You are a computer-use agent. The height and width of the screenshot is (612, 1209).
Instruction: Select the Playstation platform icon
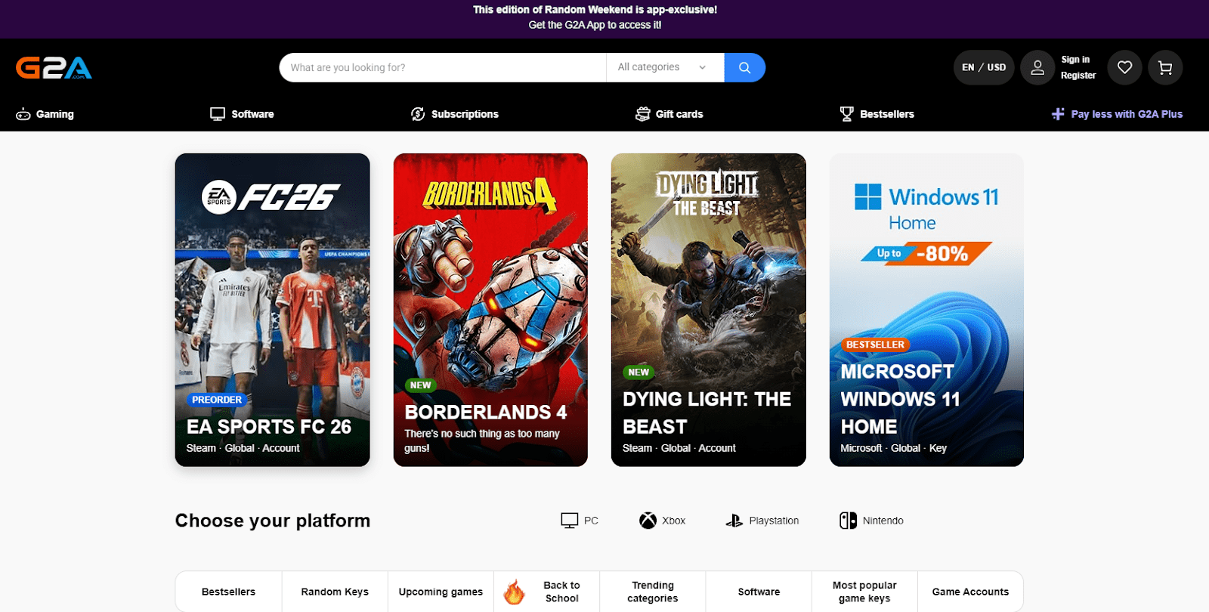point(734,521)
